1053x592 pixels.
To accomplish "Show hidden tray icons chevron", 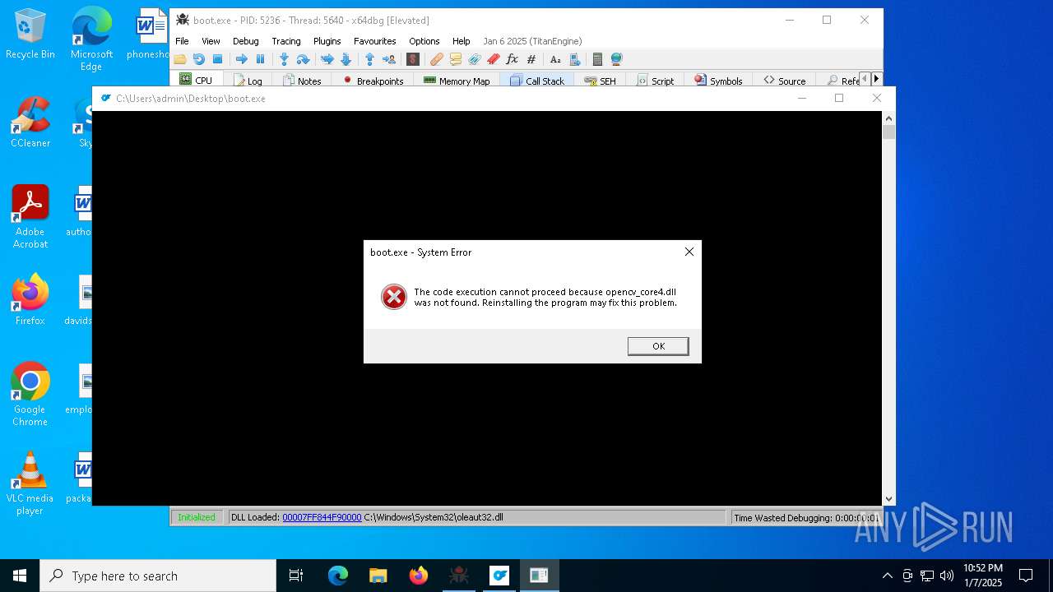I will click(887, 576).
